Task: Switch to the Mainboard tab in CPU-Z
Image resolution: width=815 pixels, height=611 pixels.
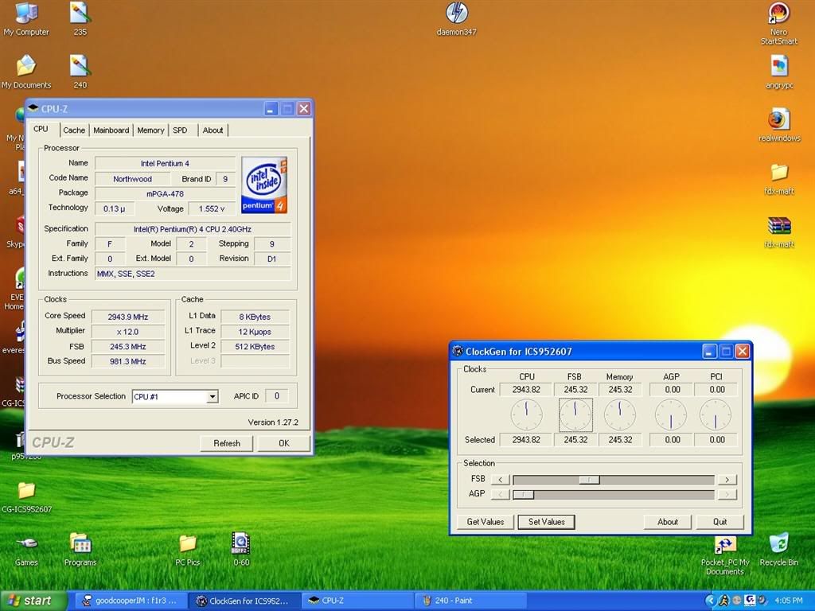Action: (111, 130)
